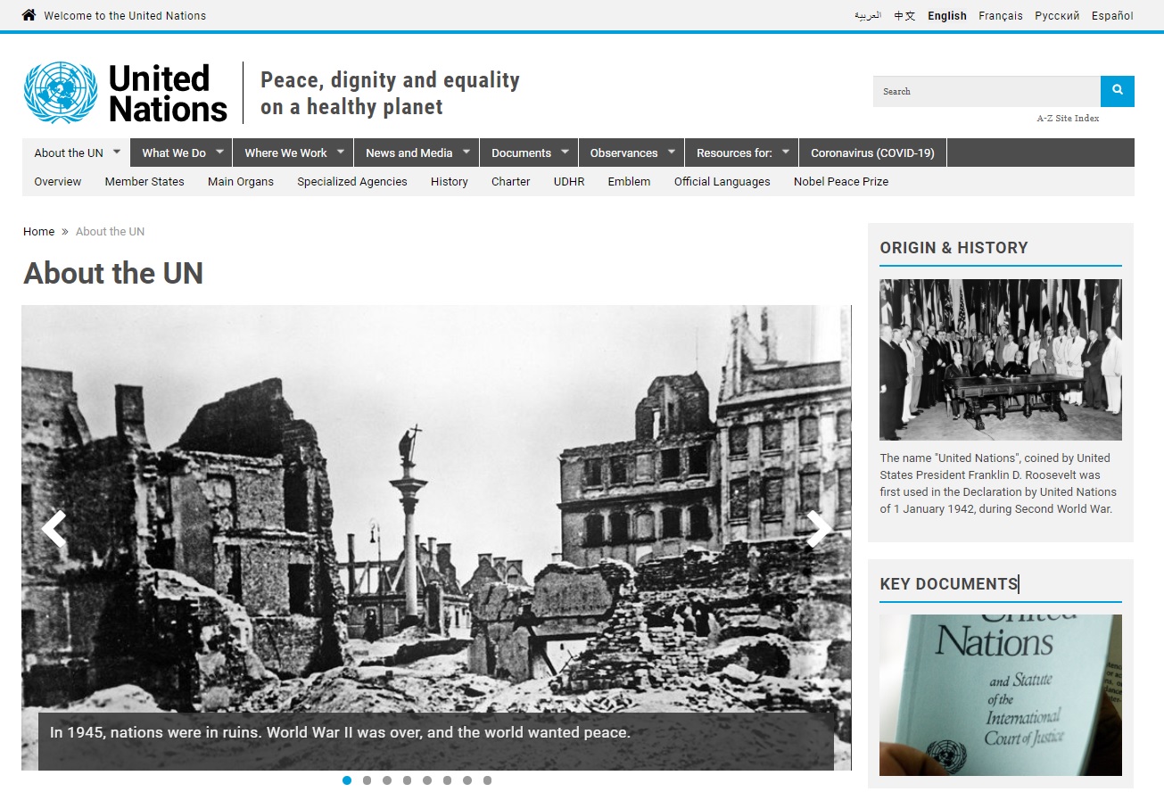Expand the News and Media dropdown arrow
The width and height of the screenshot is (1164, 792).
[466, 152]
